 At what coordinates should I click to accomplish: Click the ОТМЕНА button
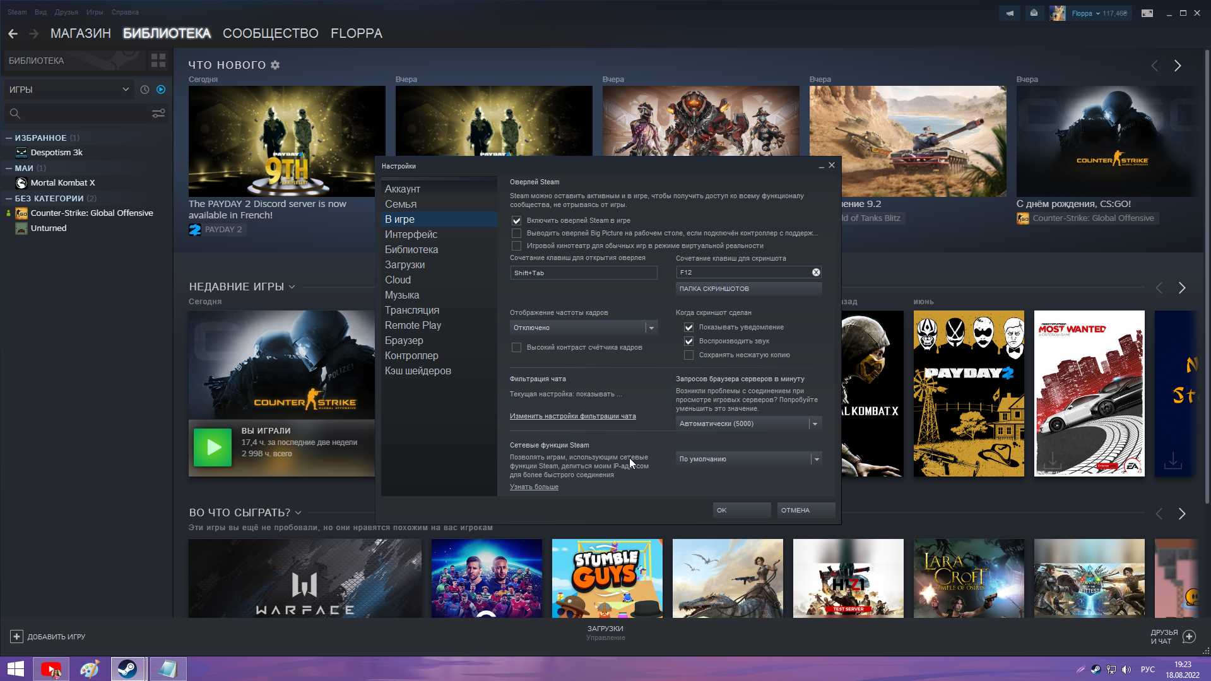[806, 510]
